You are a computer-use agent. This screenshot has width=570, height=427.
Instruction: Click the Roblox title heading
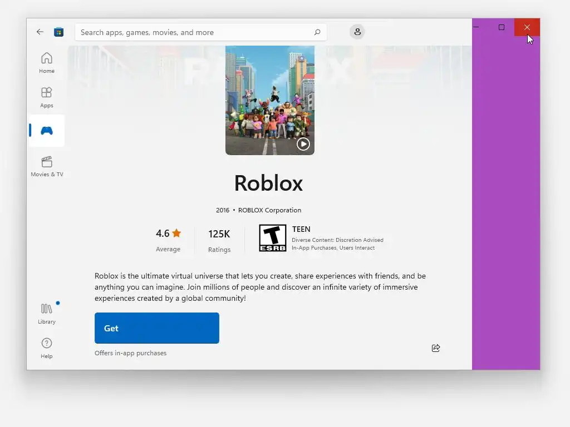point(268,182)
